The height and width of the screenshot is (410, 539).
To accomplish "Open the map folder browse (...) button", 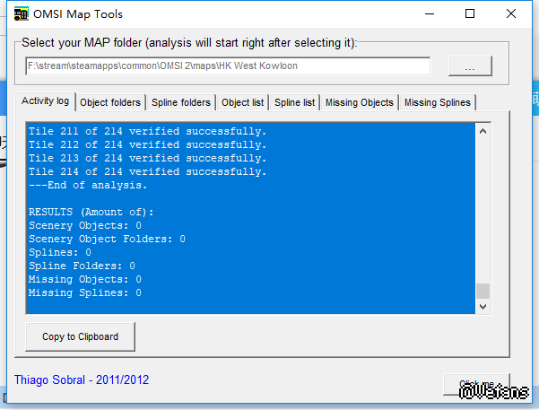I will (470, 65).
